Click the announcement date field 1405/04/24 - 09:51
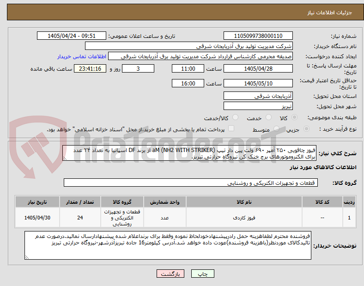The height and width of the screenshot is (286, 364). pyautogui.click(x=72, y=36)
